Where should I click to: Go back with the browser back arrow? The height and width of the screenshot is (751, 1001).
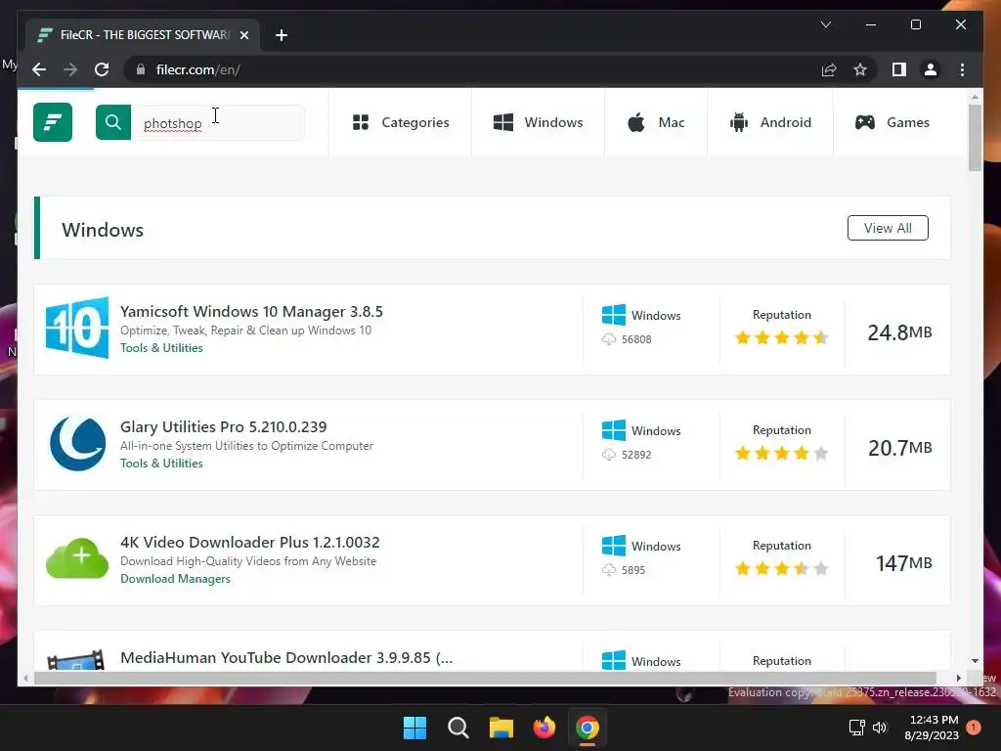(x=39, y=69)
